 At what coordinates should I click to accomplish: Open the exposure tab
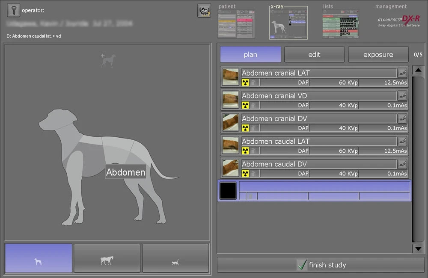pyautogui.click(x=378, y=55)
